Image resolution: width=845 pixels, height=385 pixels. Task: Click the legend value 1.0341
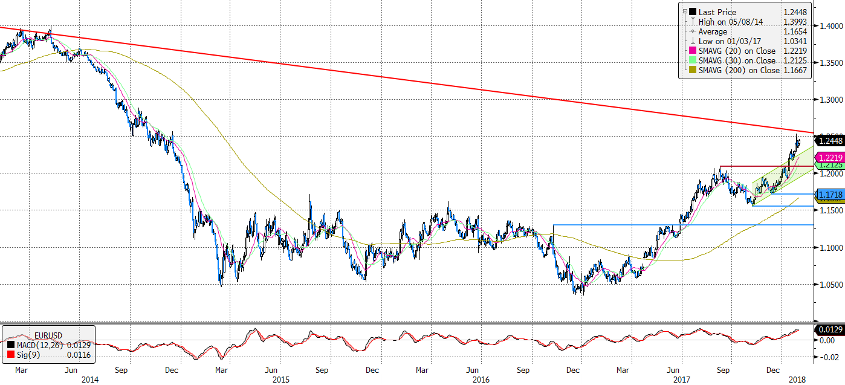coord(795,41)
